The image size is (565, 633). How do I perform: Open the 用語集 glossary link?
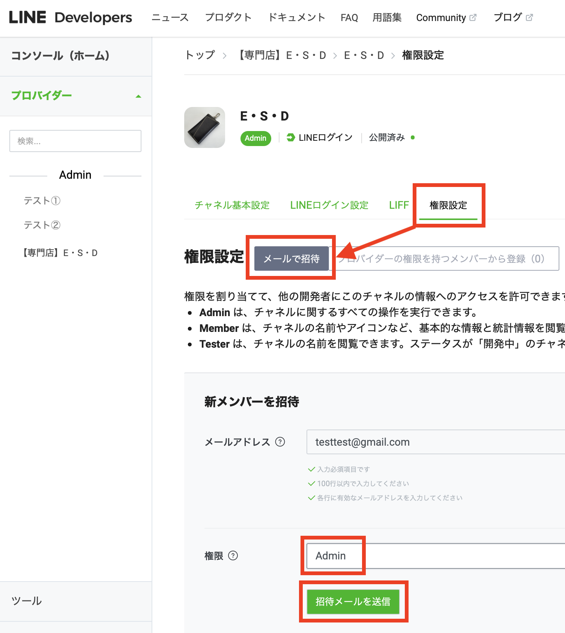click(x=387, y=18)
